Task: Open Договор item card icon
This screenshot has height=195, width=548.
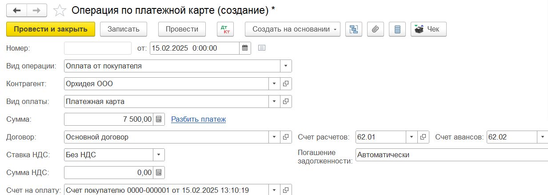Action: pos(286,137)
